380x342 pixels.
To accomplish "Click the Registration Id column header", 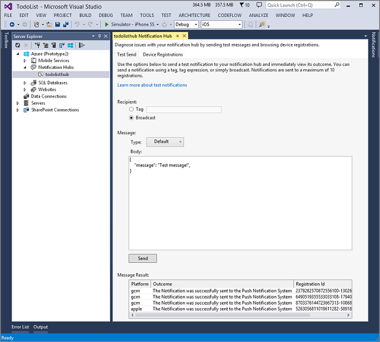I will click(322, 284).
